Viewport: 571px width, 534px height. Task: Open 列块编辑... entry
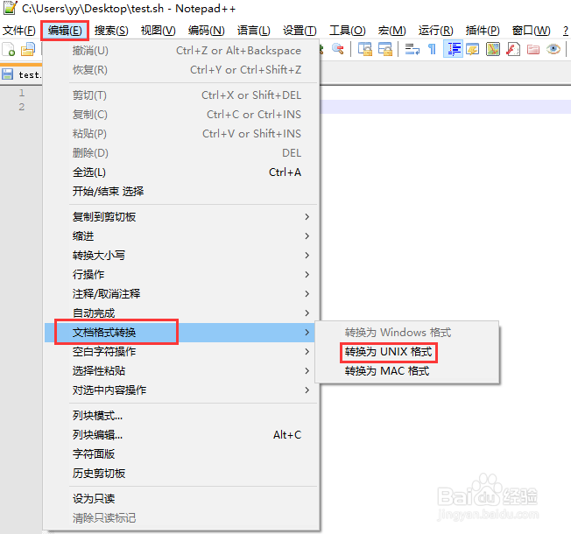pyautogui.click(x=182, y=435)
